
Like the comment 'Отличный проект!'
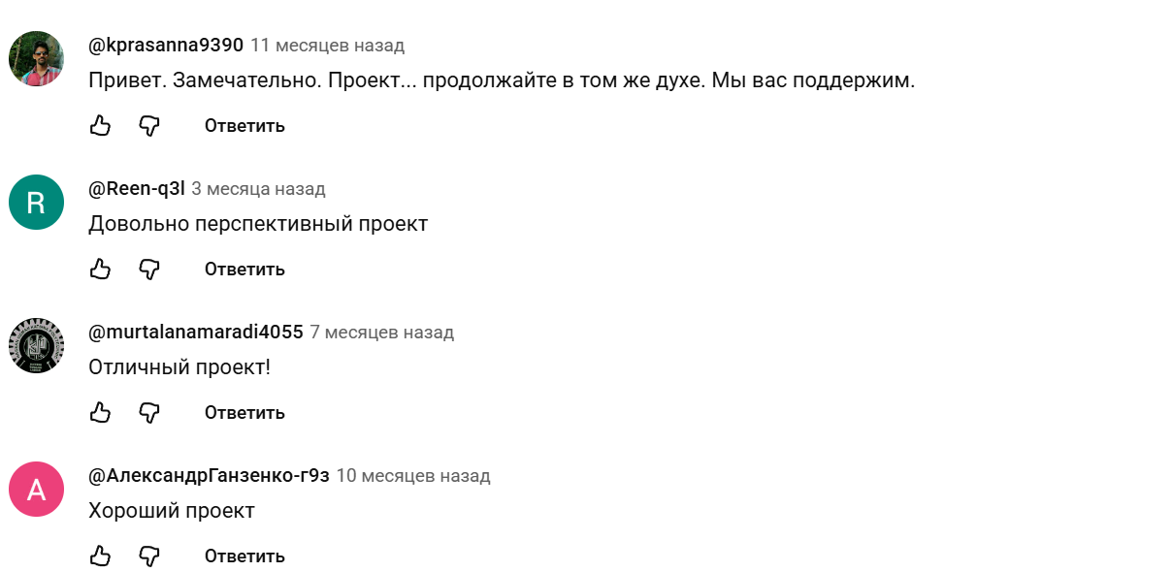tap(100, 412)
